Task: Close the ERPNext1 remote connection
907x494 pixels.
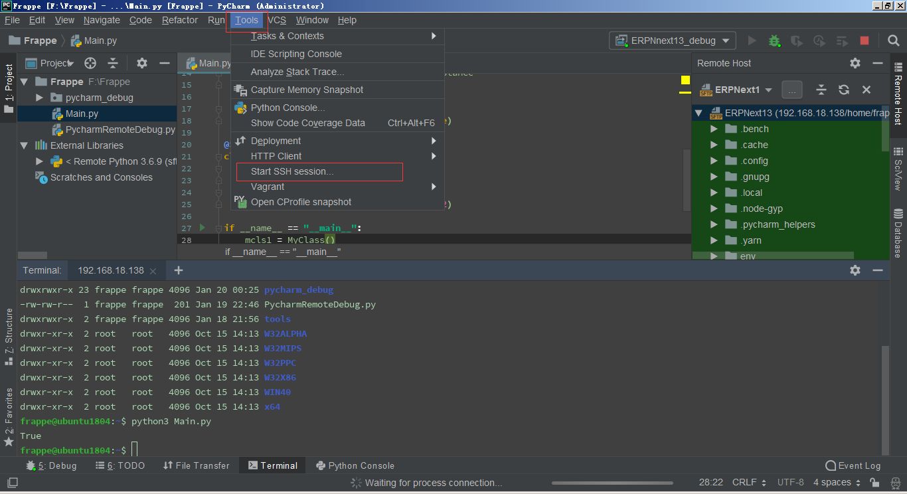Action: tap(866, 90)
